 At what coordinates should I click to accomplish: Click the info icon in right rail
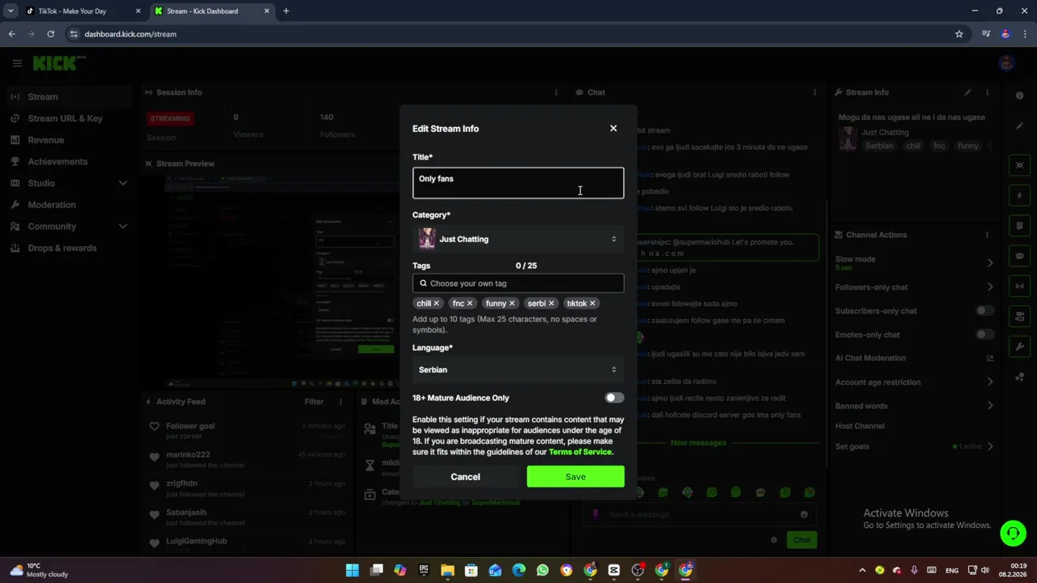tap(1020, 96)
